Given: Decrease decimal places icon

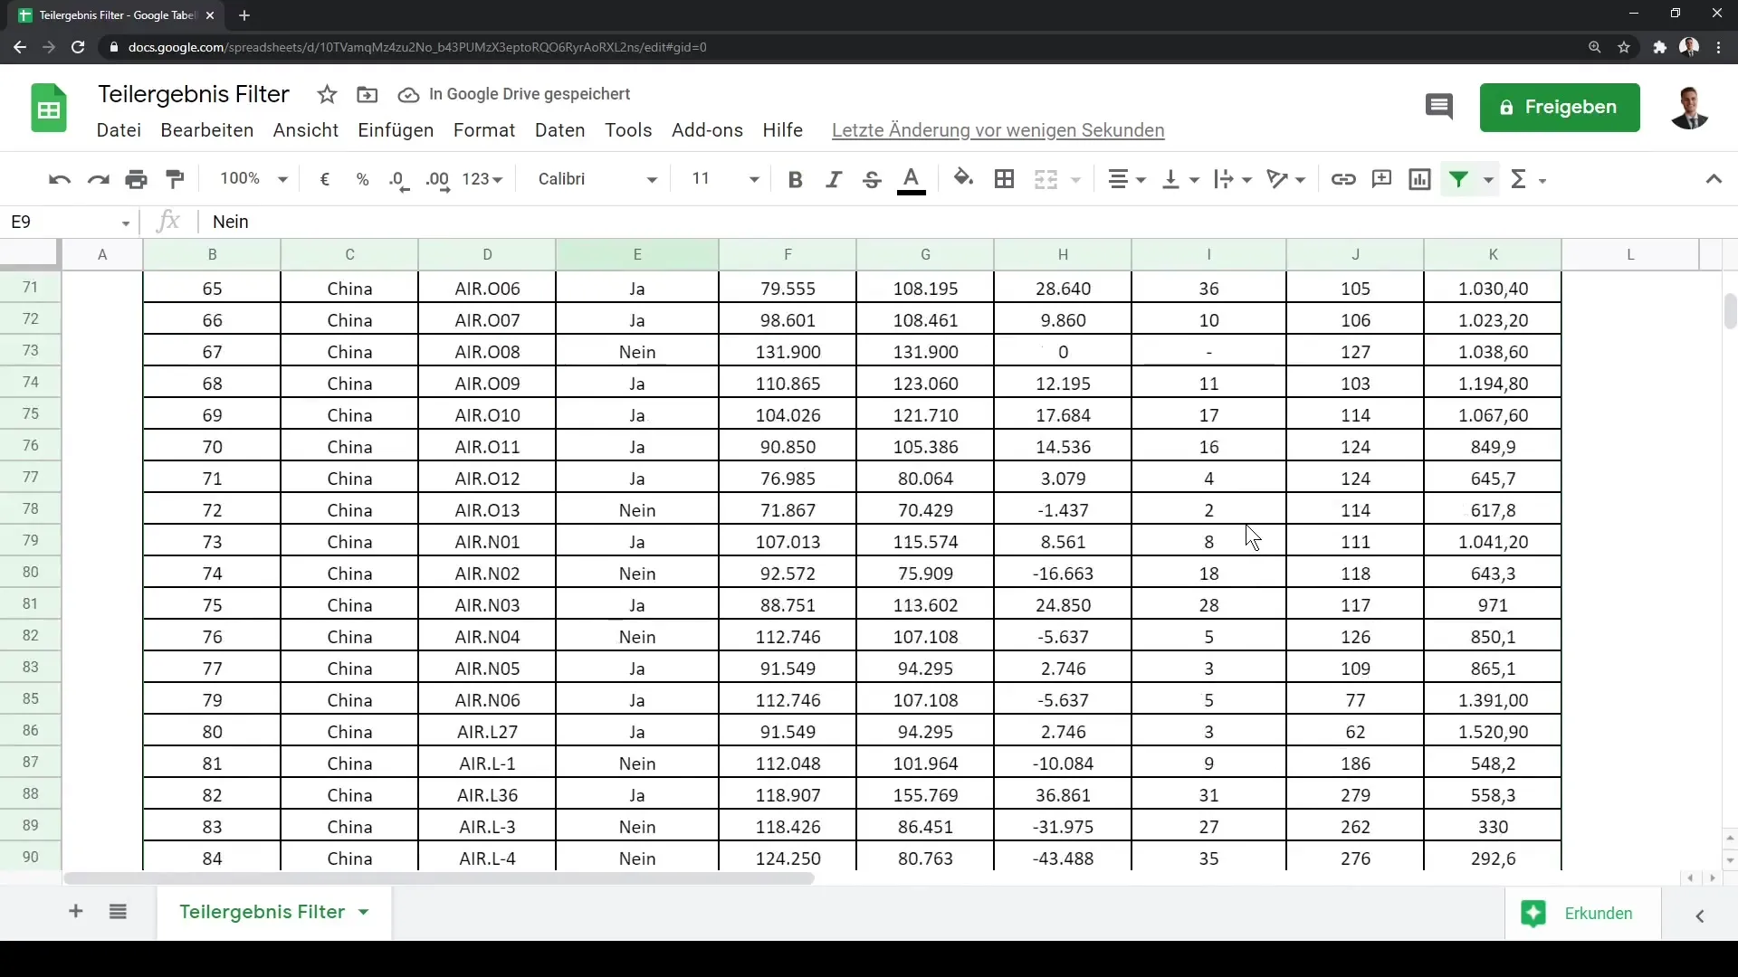Looking at the screenshot, I should (399, 179).
